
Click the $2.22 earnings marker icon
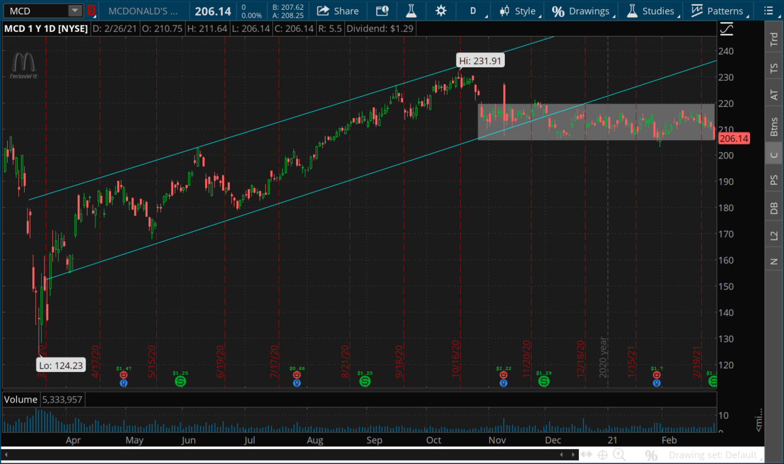tap(503, 376)
